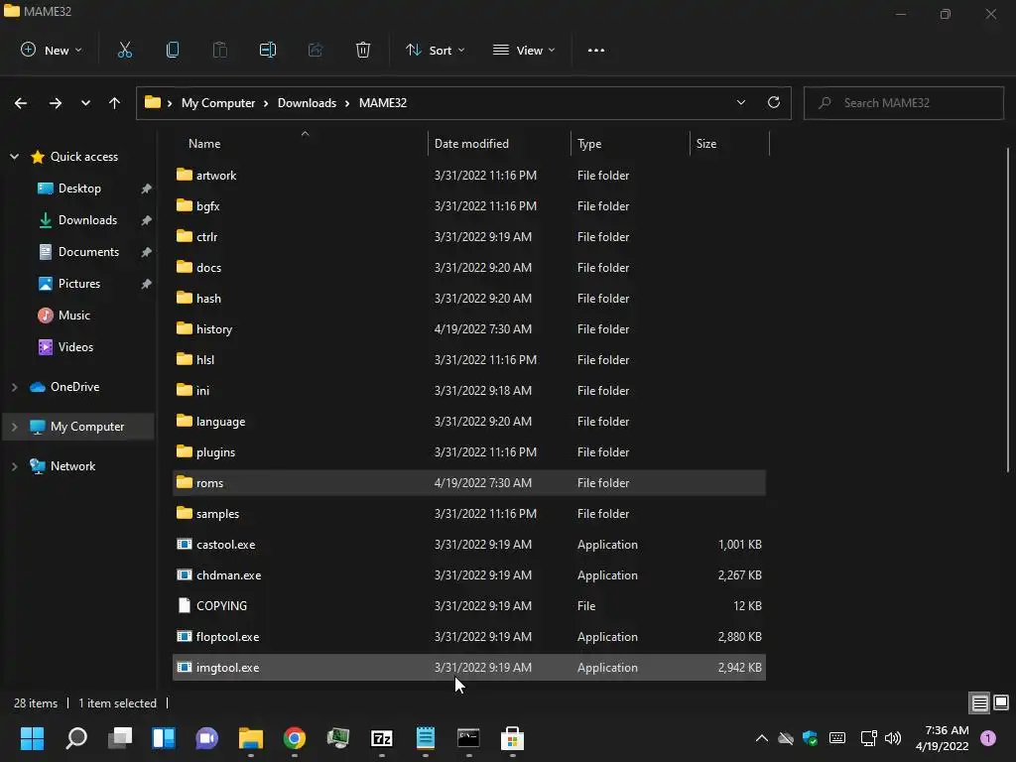Select floptool.exe file
Viewport: 1016px width, 762px height.
tap(469, 636)
